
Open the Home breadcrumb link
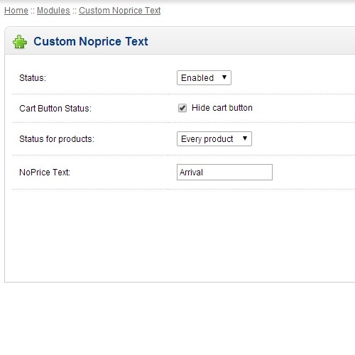[16, 11]
